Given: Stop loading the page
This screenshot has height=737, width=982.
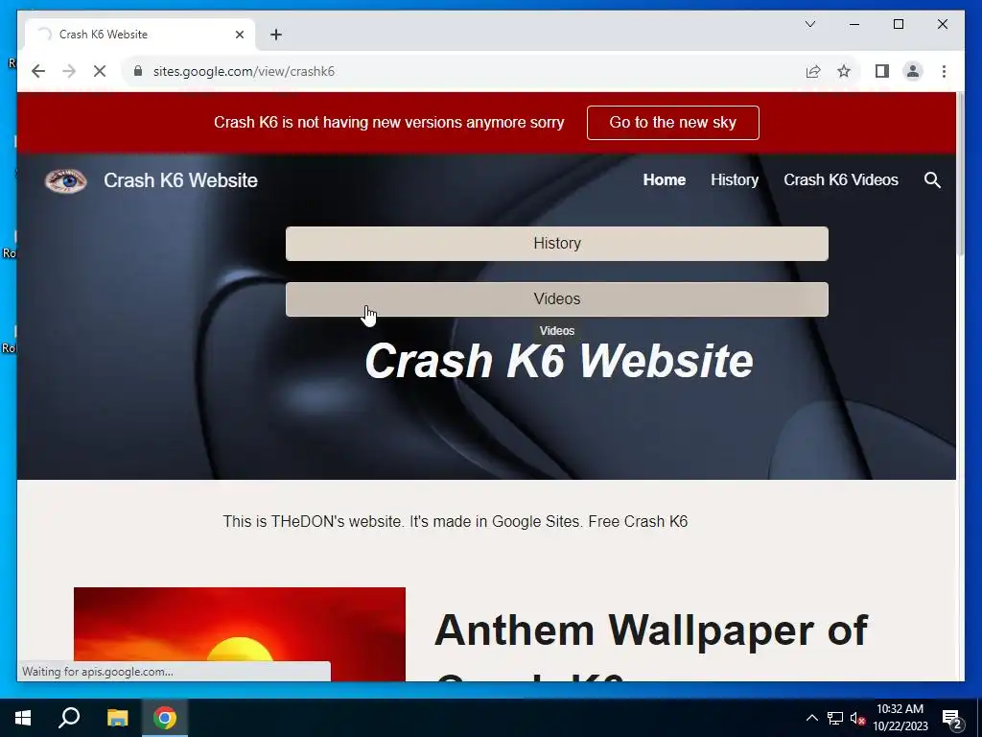Looking at the screenshot, I should (100, 71).
